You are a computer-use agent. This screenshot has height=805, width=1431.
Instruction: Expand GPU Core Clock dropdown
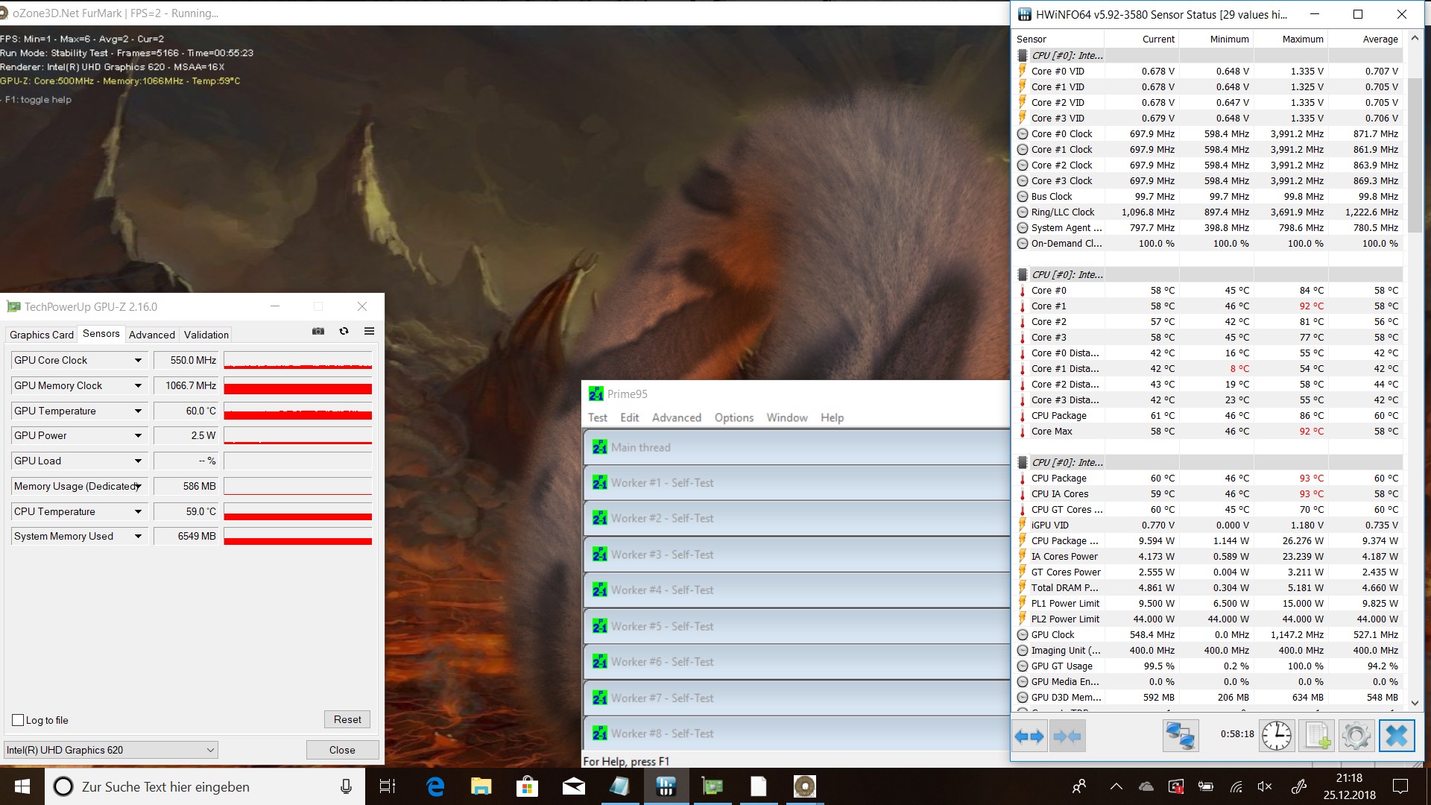tap(138, 361)
